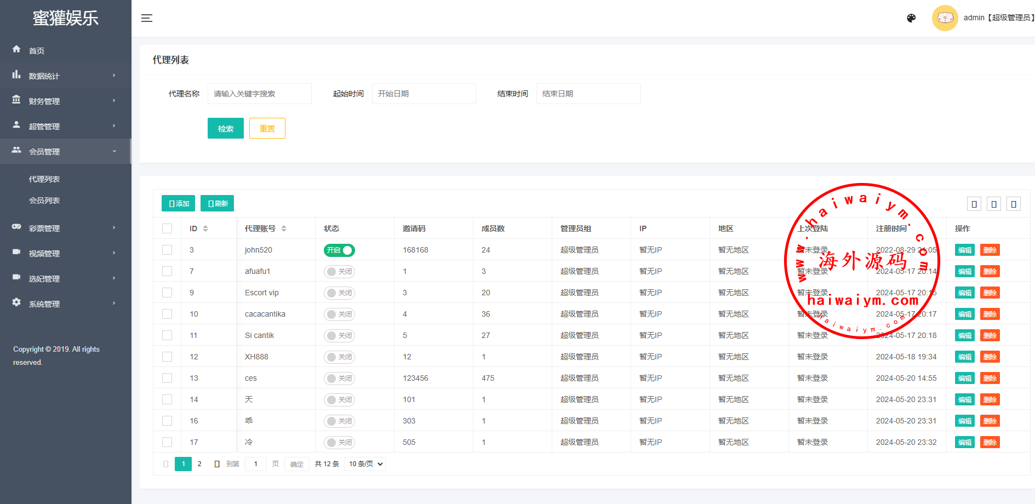Click the 财务管理 bank icon
The width and height of the screenshot is (1035, 504).
16,100
